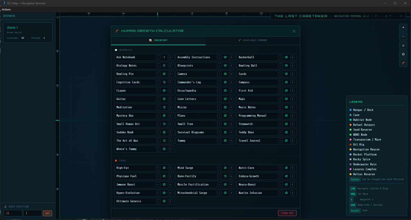Click the Colors button in Legend
The image size is (411, 220).
click(355, 179)
